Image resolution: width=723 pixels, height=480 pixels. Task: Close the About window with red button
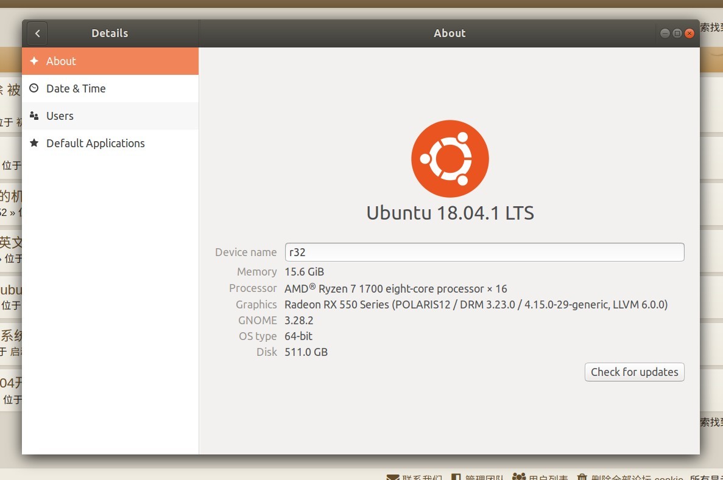pos(689,33)
